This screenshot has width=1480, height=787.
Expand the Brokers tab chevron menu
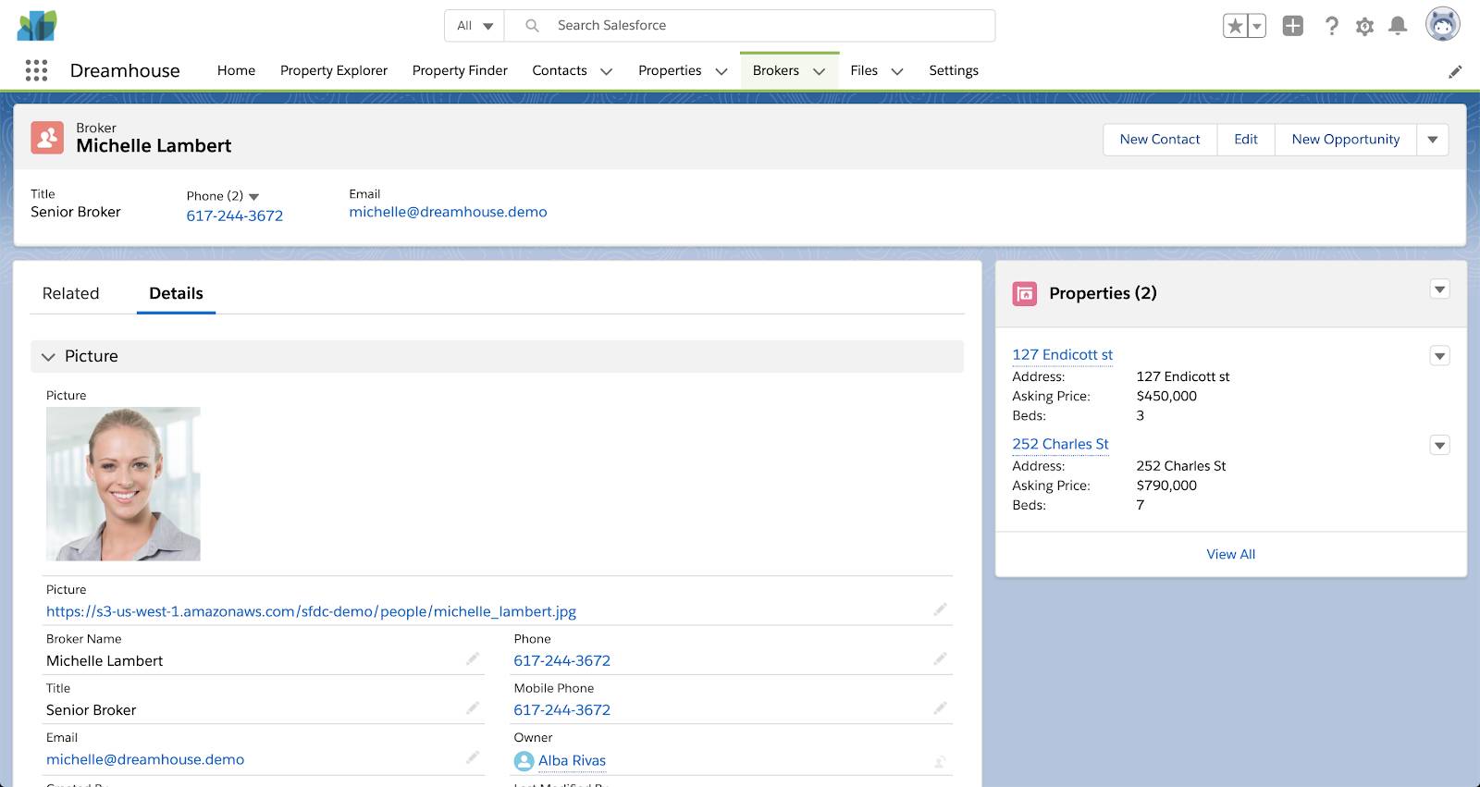(x=819, y=71)
